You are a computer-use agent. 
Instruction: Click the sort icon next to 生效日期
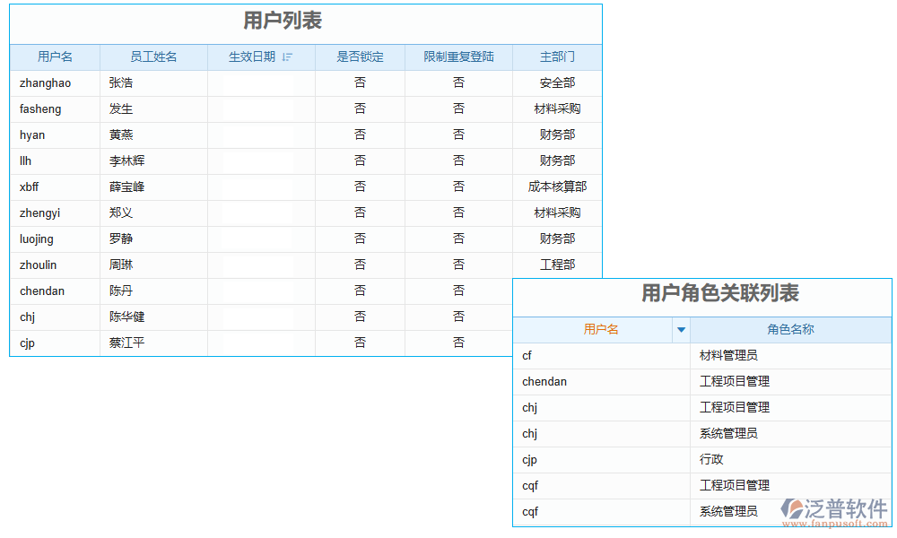(286, 56)
